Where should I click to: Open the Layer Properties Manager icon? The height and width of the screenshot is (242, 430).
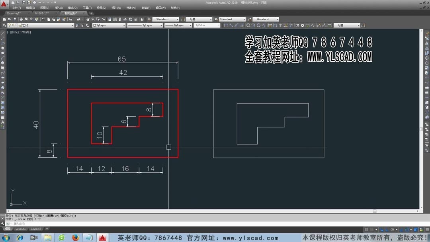pos(4,25)
